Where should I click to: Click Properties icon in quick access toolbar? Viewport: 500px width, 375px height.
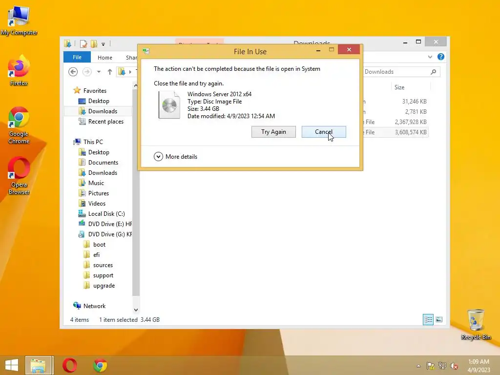tap(83, 43)
